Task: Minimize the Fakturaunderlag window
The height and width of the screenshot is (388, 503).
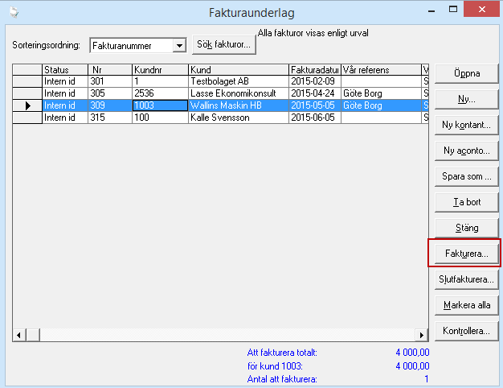Action: point(431,10)
